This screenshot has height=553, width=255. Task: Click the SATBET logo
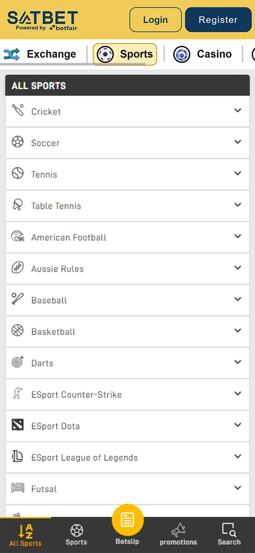tap(42, 19)
